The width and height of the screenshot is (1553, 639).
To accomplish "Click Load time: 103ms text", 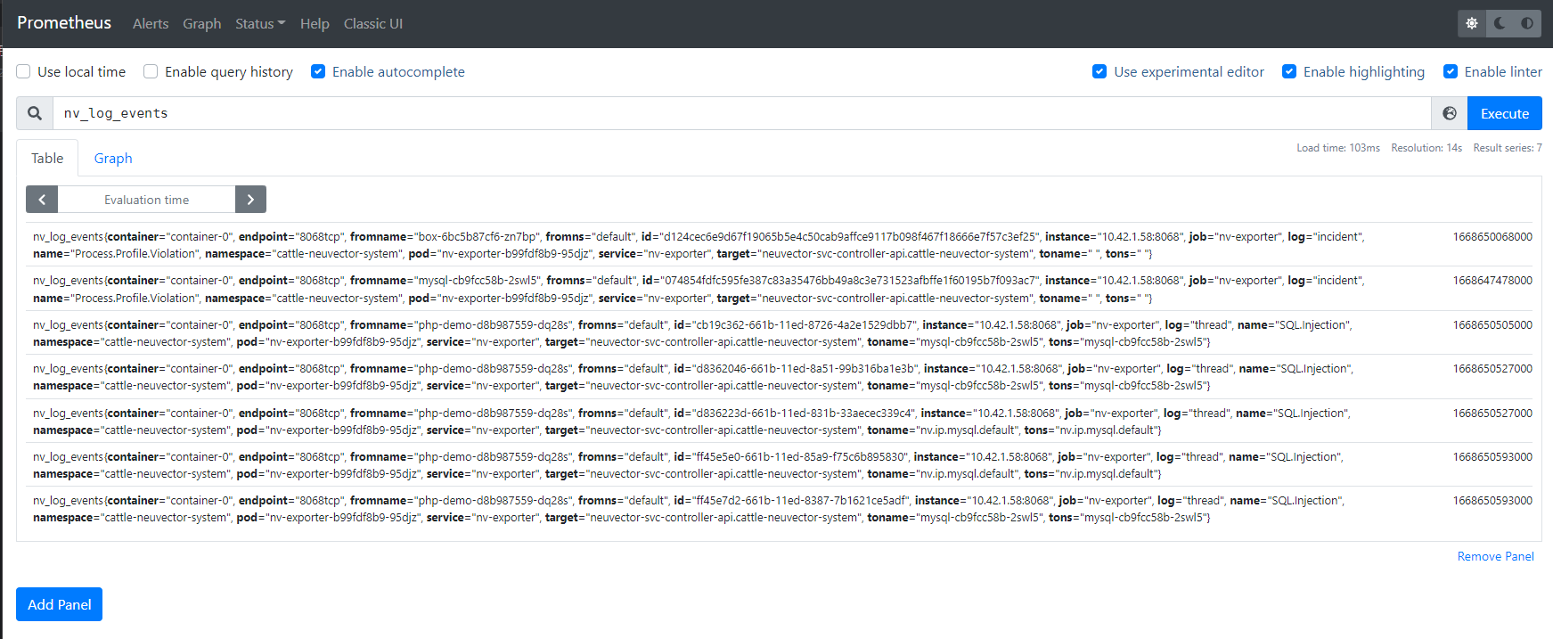I will tap(1338, 148).
